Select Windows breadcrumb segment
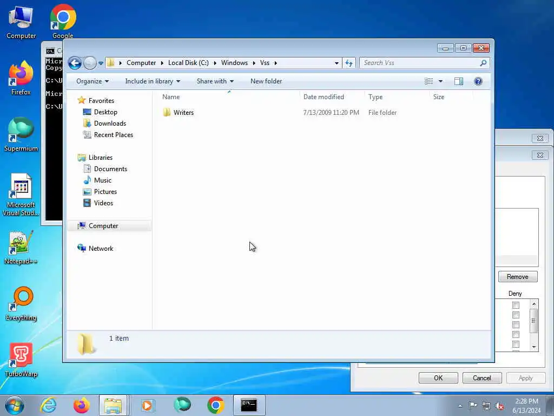The height and width of the screenshot is (416, 554). (234, 63)
